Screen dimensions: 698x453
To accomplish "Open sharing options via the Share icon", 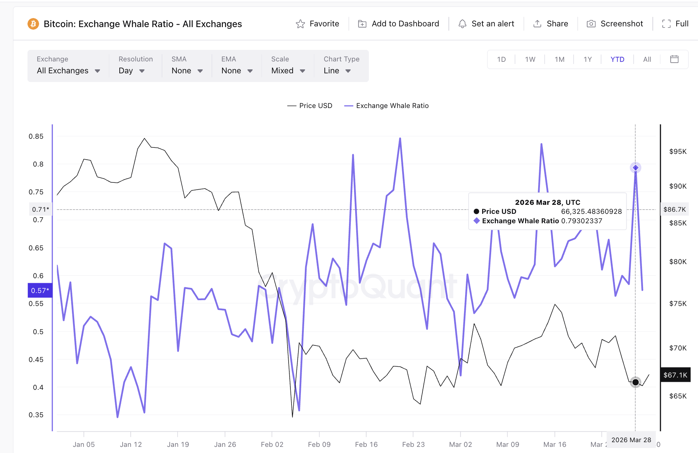I will tap(537, 23).
